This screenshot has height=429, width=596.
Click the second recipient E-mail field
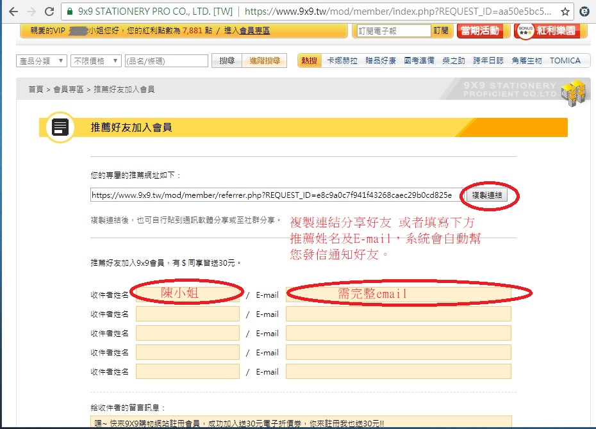click(399, 314)
